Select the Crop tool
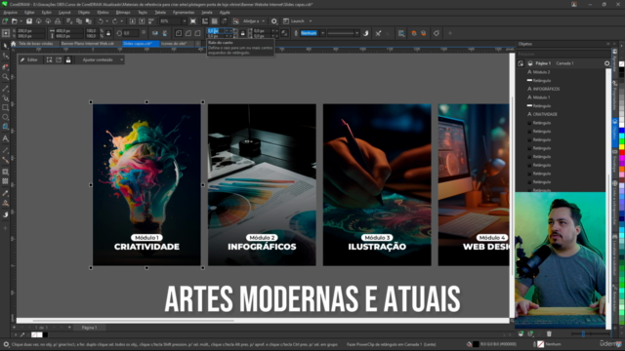Screen dimensions: 625x351 click(x=5, y=66)
